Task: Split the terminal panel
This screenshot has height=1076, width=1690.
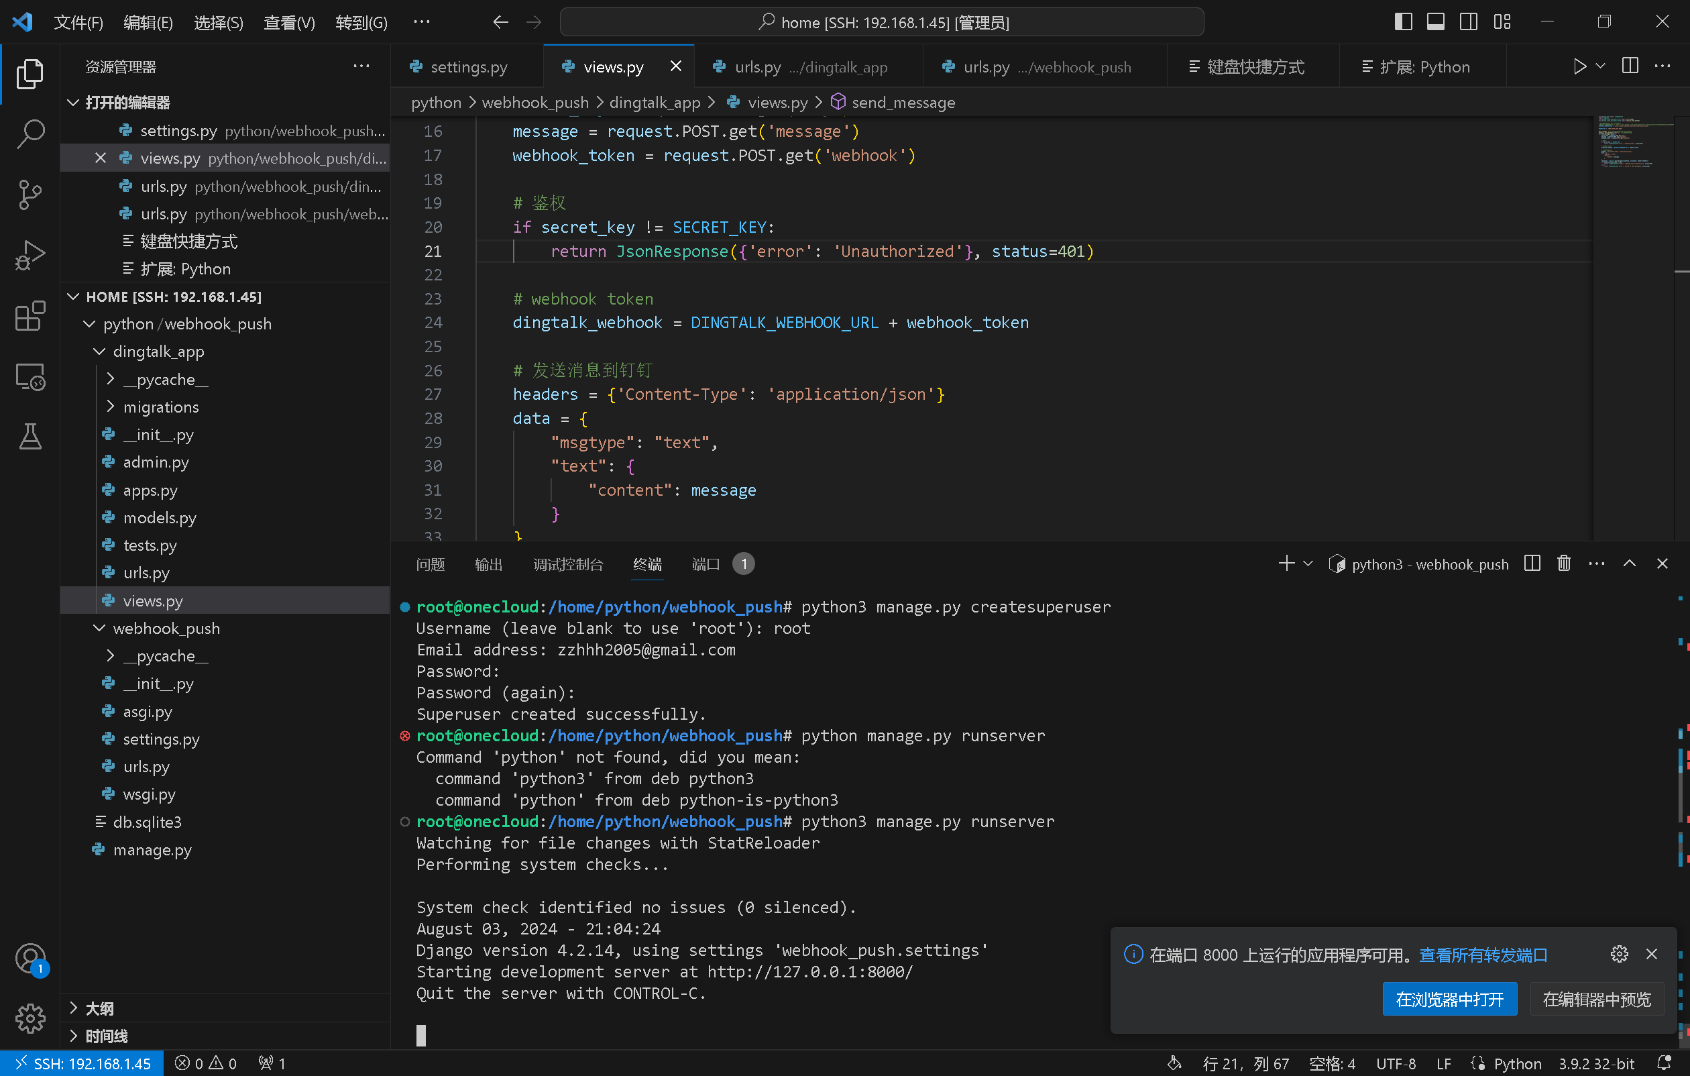Action: pyautogui.click(x=1532, y=563)
